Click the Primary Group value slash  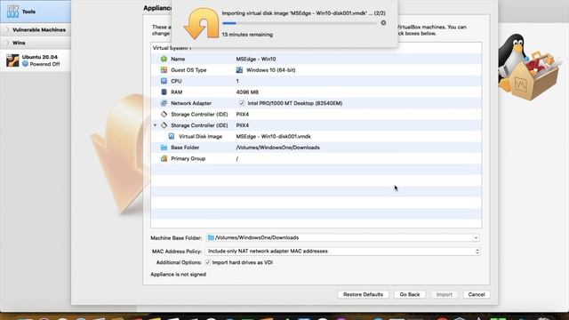(237, 158)
